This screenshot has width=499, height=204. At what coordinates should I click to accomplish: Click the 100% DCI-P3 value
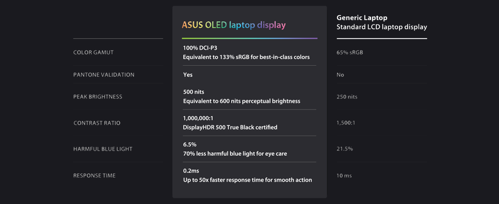click(200, 48)
